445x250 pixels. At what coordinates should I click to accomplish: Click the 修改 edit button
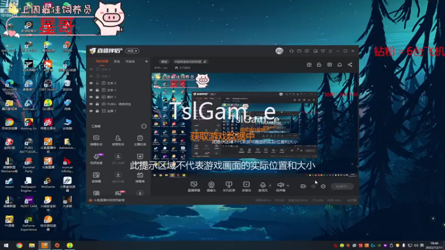(164, 62)
